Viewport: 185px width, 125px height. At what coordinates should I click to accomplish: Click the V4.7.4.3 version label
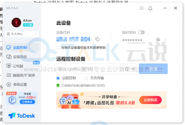[x=12, y=8]
